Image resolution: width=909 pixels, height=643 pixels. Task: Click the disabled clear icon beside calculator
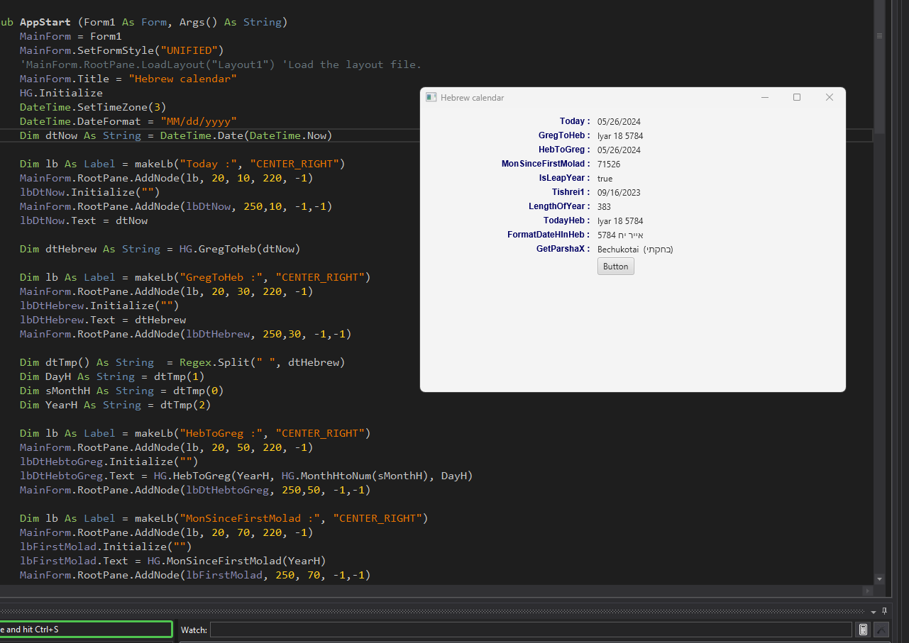[x=881, y=630]
